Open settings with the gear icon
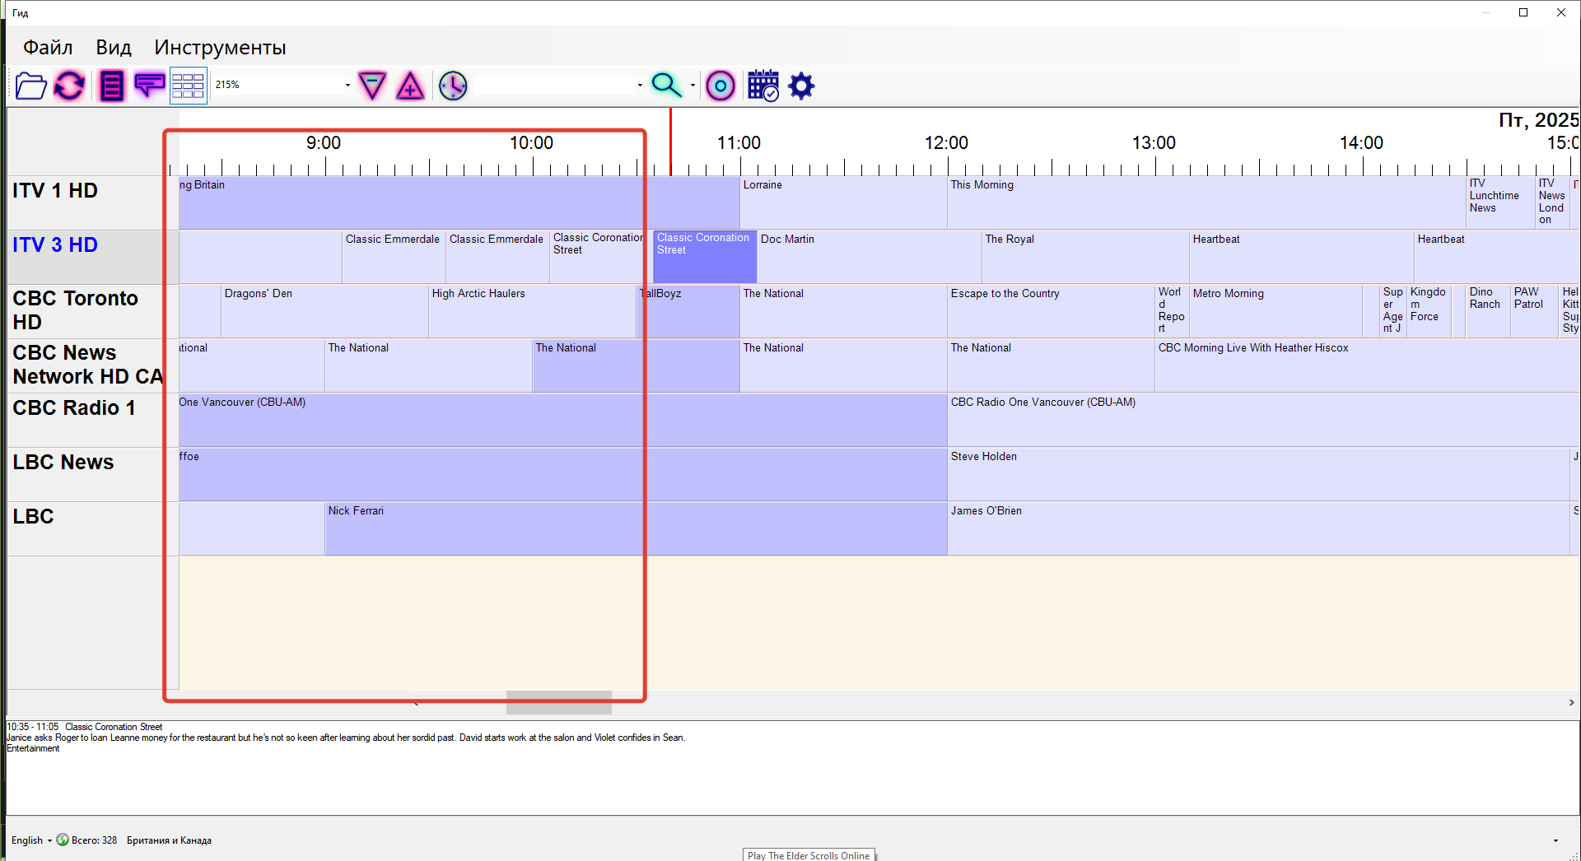 click(801, 86)
